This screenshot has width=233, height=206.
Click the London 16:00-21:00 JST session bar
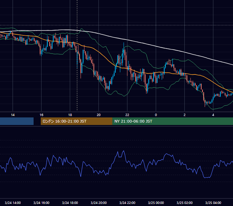(x=76, y=121)
